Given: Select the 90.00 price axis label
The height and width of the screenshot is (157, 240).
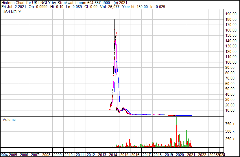Looking at the screenshot, I should [230, 67].
